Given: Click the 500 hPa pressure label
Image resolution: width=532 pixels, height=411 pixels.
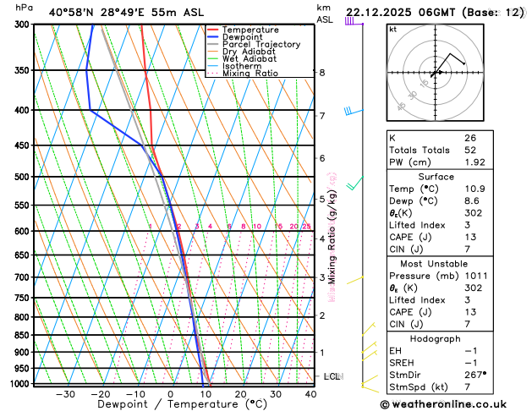Looking at the screenshot, I should click(24, 177).
